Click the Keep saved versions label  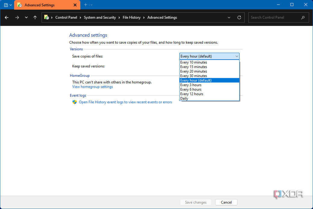tap(88, 66)
